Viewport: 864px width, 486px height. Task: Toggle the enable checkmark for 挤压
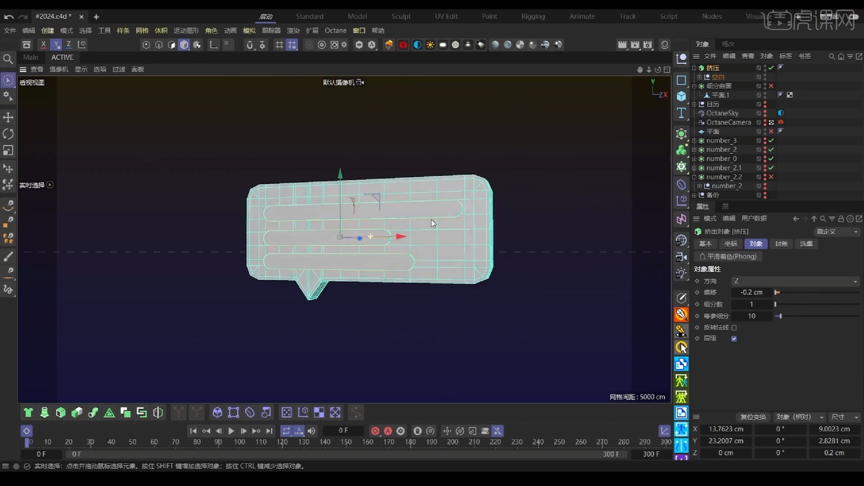point(771,68)
